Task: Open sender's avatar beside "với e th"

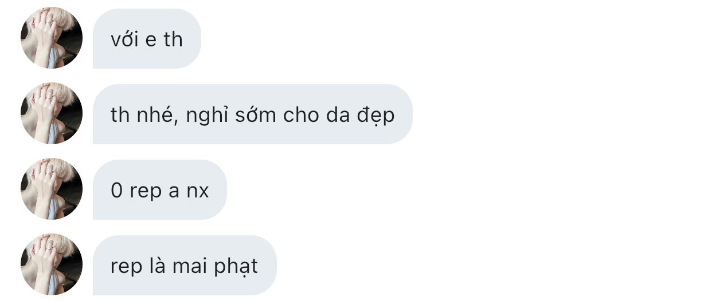Action: [x=52, y=38]
